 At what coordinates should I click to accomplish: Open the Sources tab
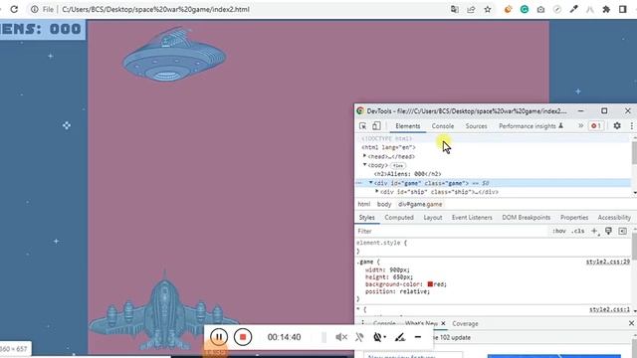coord(476,126)
